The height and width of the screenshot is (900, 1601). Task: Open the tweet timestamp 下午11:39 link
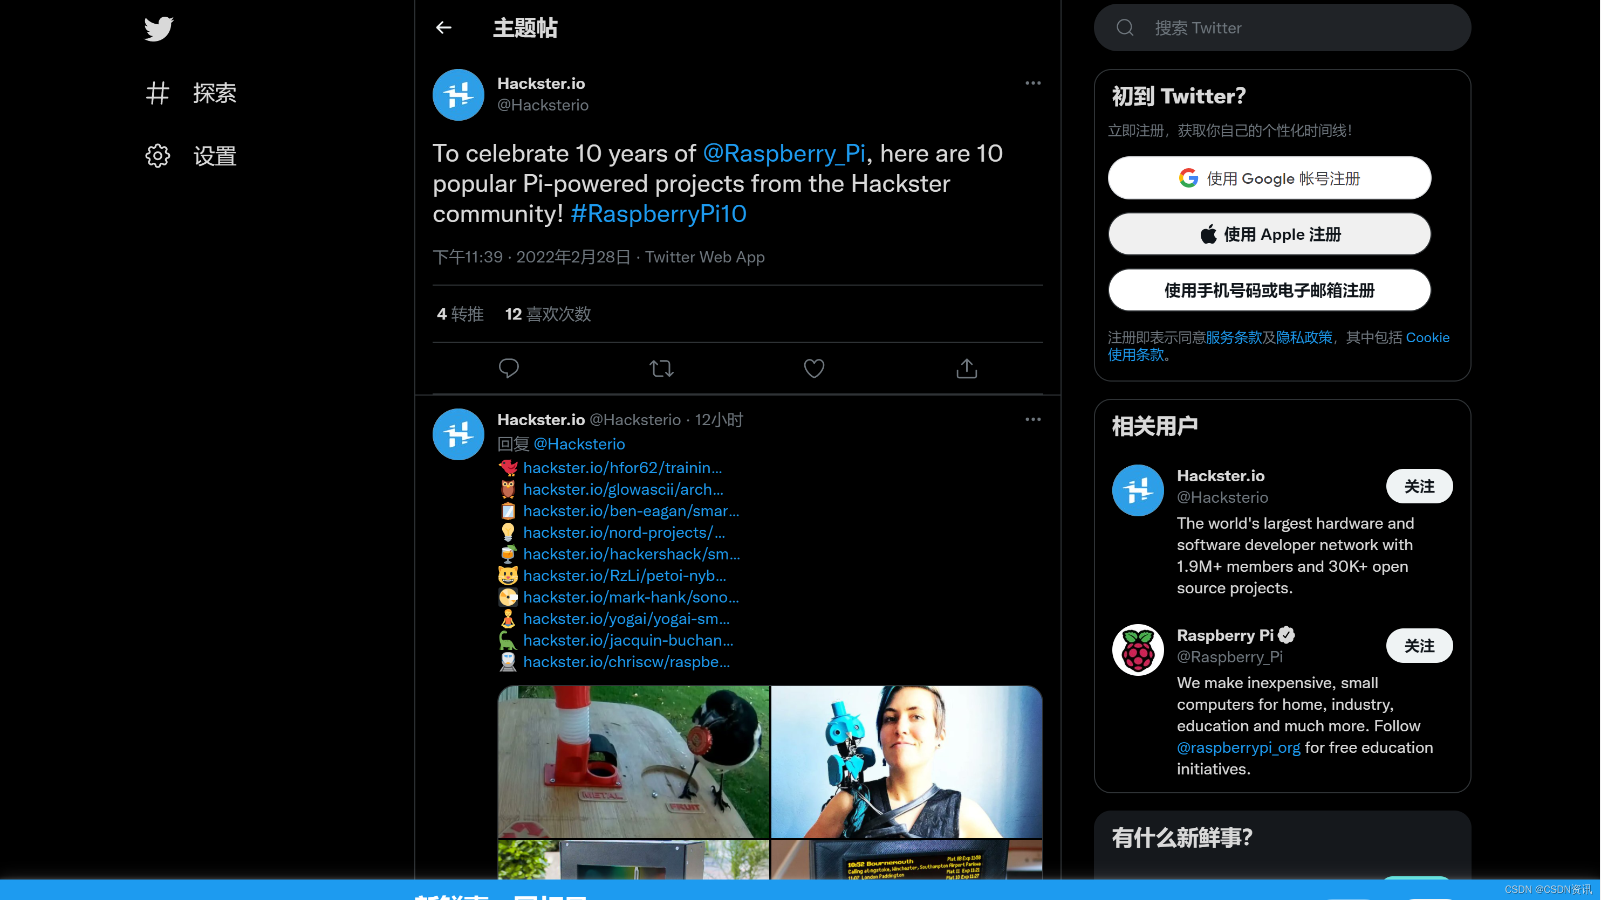pos(531,257)
